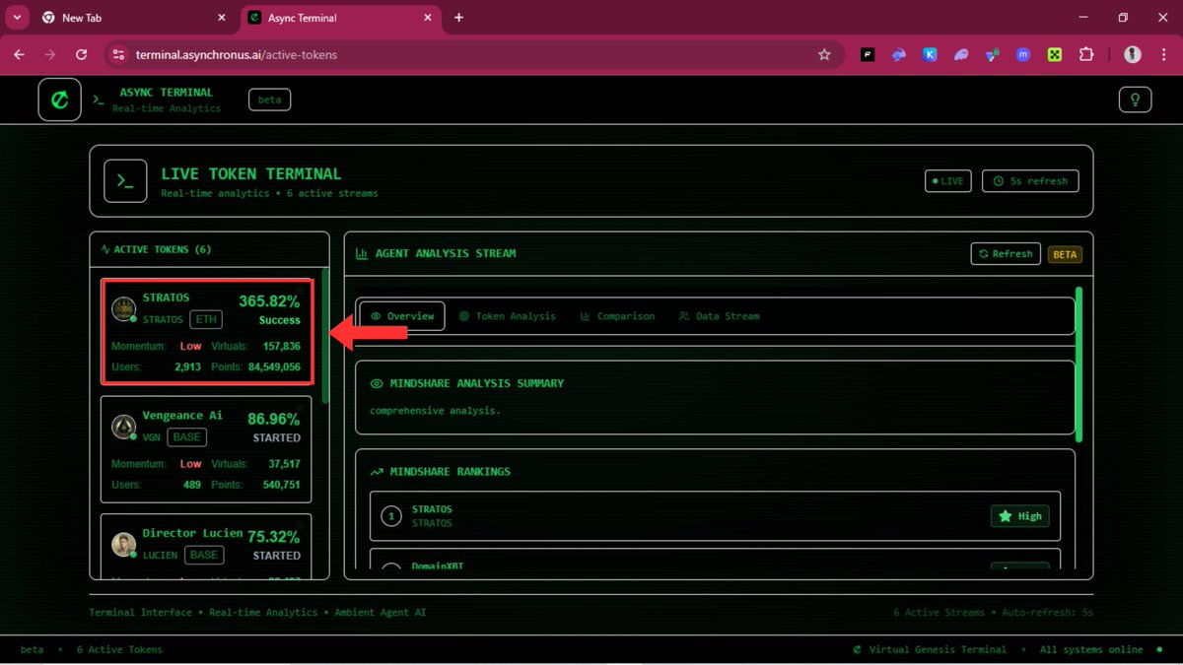
Task: Click the trend arrow icon beside Mindshare Rankings
Action: (377, 472)
